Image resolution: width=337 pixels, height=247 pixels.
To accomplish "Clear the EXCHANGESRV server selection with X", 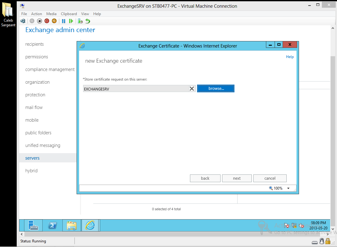I will click(192, 89).
